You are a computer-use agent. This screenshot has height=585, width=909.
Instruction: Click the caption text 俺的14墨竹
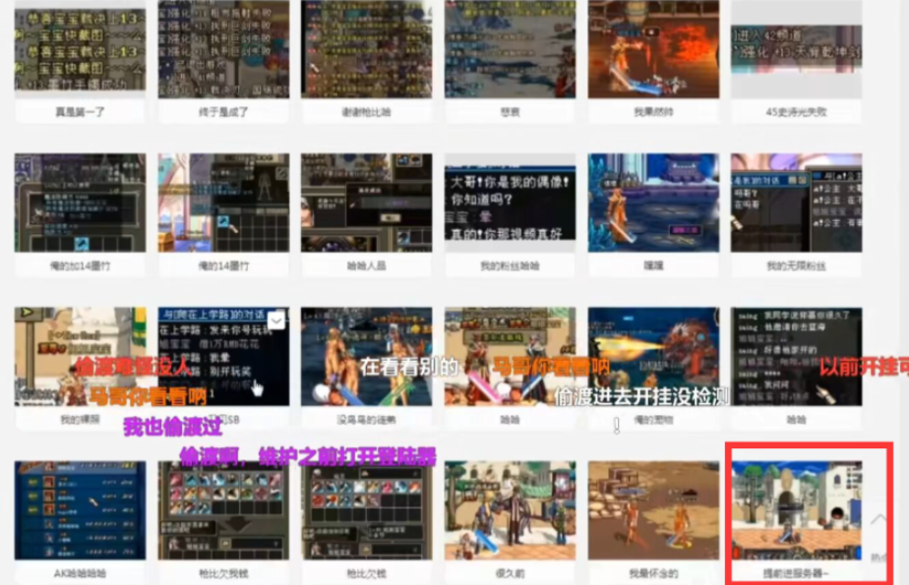(x=223, y=265)
